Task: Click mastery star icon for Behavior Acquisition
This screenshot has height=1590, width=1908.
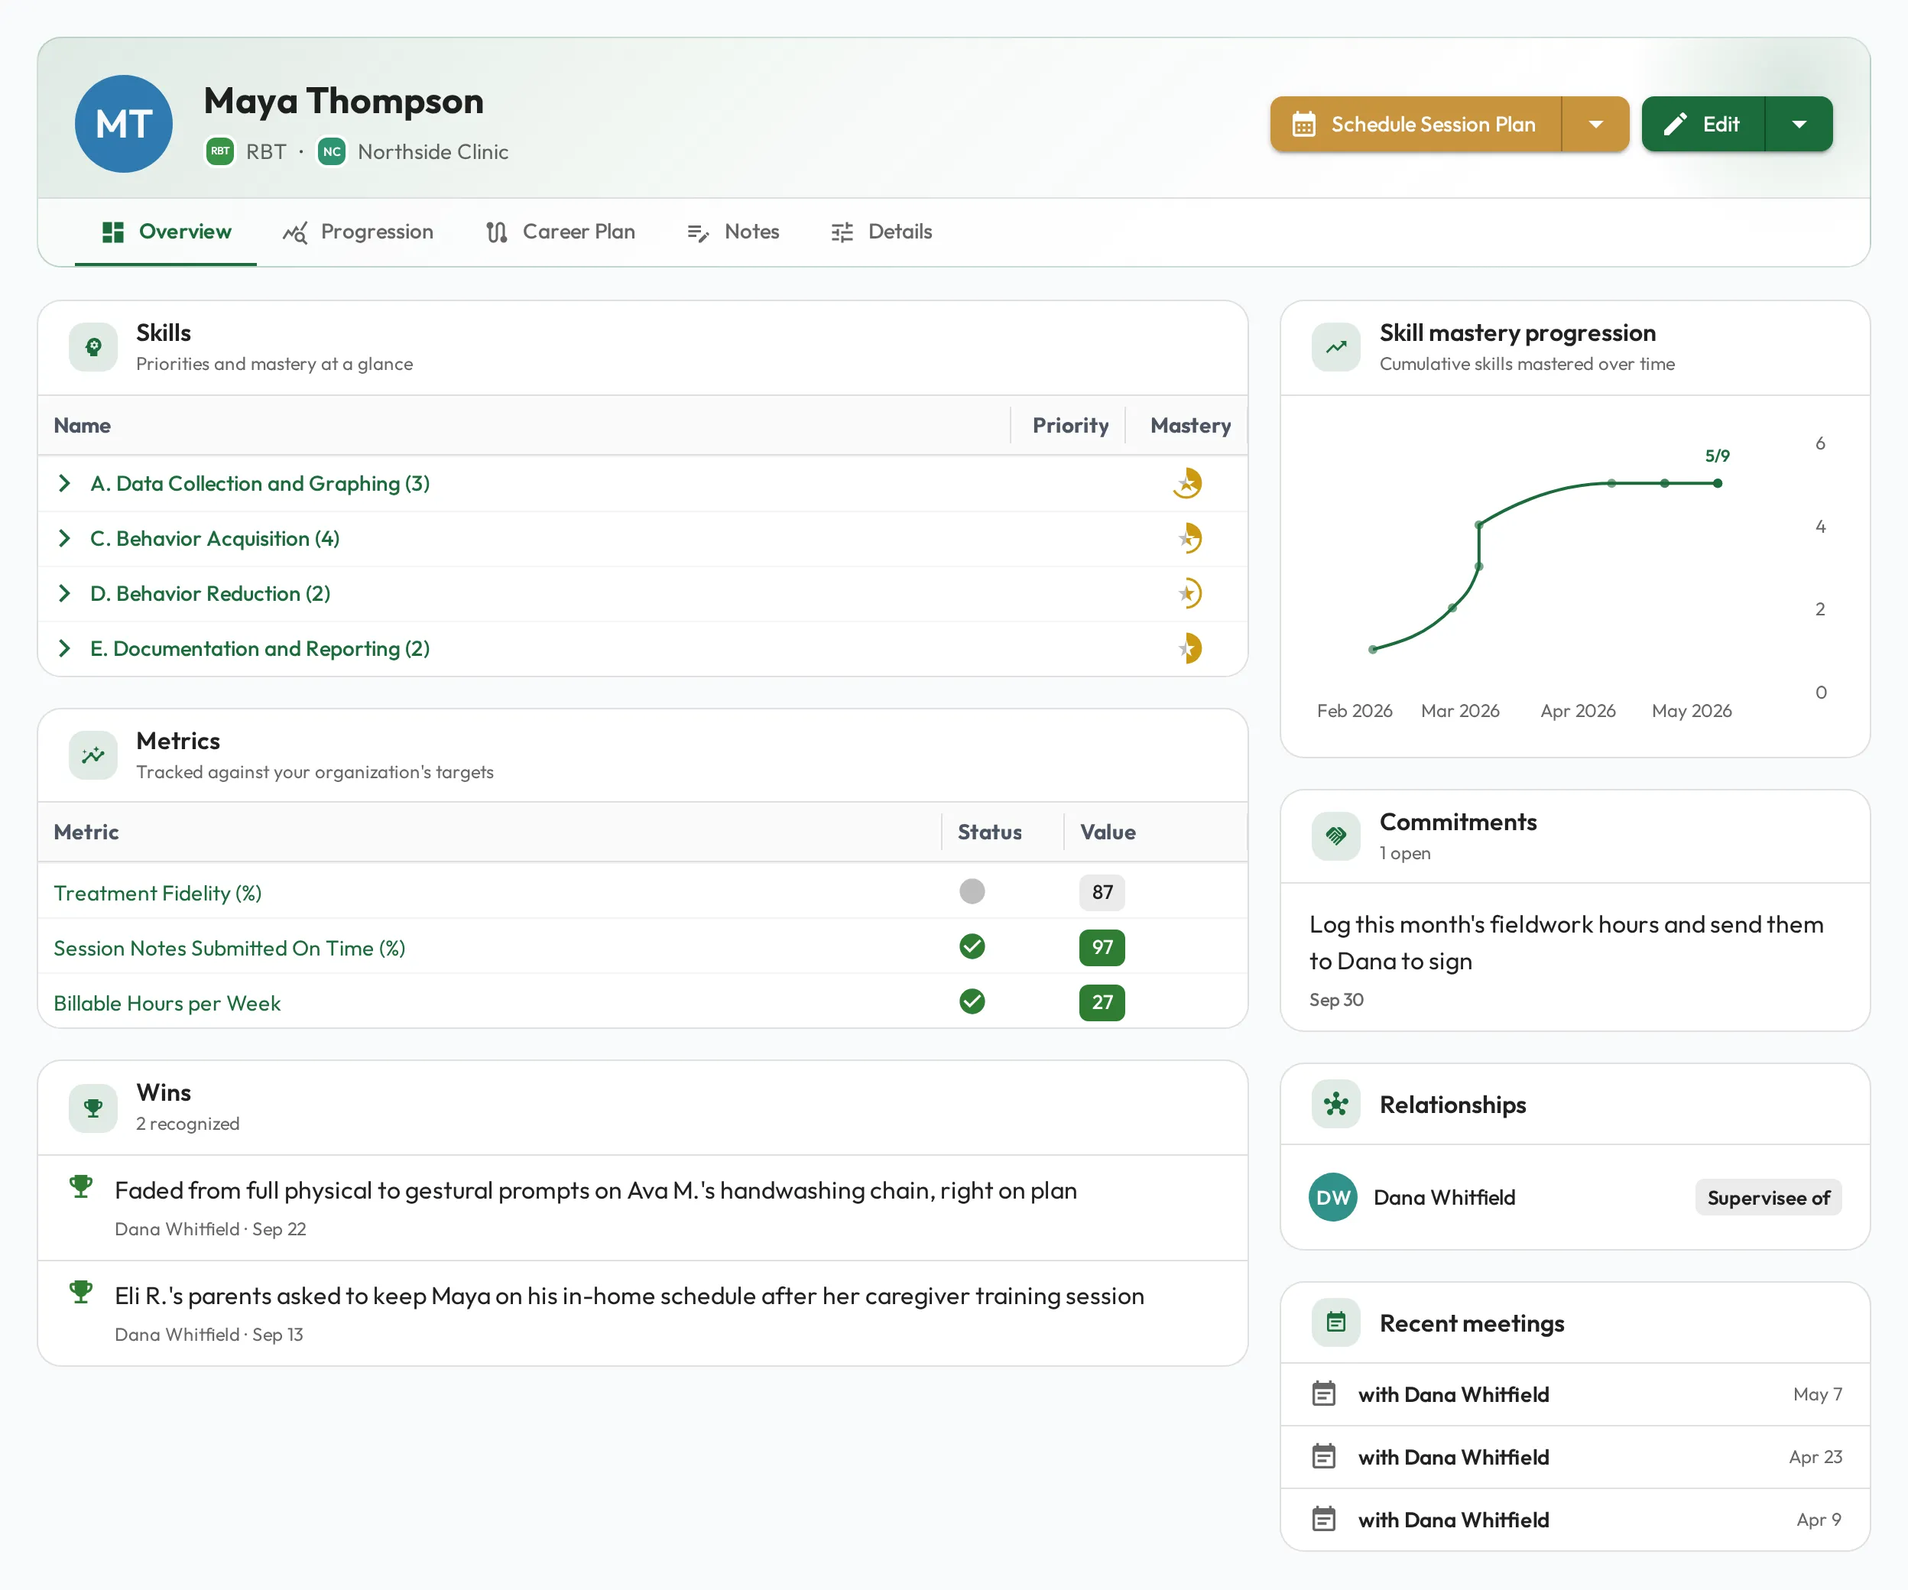Action: (1187, 539)
